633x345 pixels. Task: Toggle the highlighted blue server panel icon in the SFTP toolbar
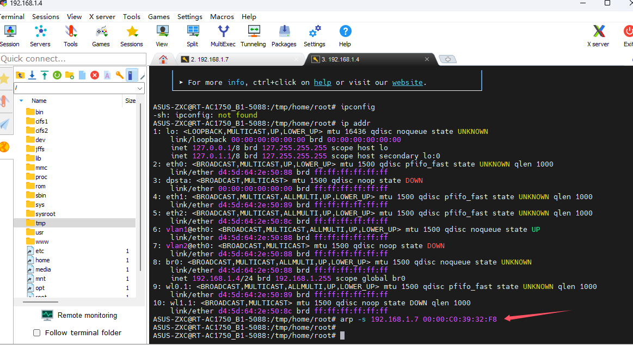click(x=131, y=75)
